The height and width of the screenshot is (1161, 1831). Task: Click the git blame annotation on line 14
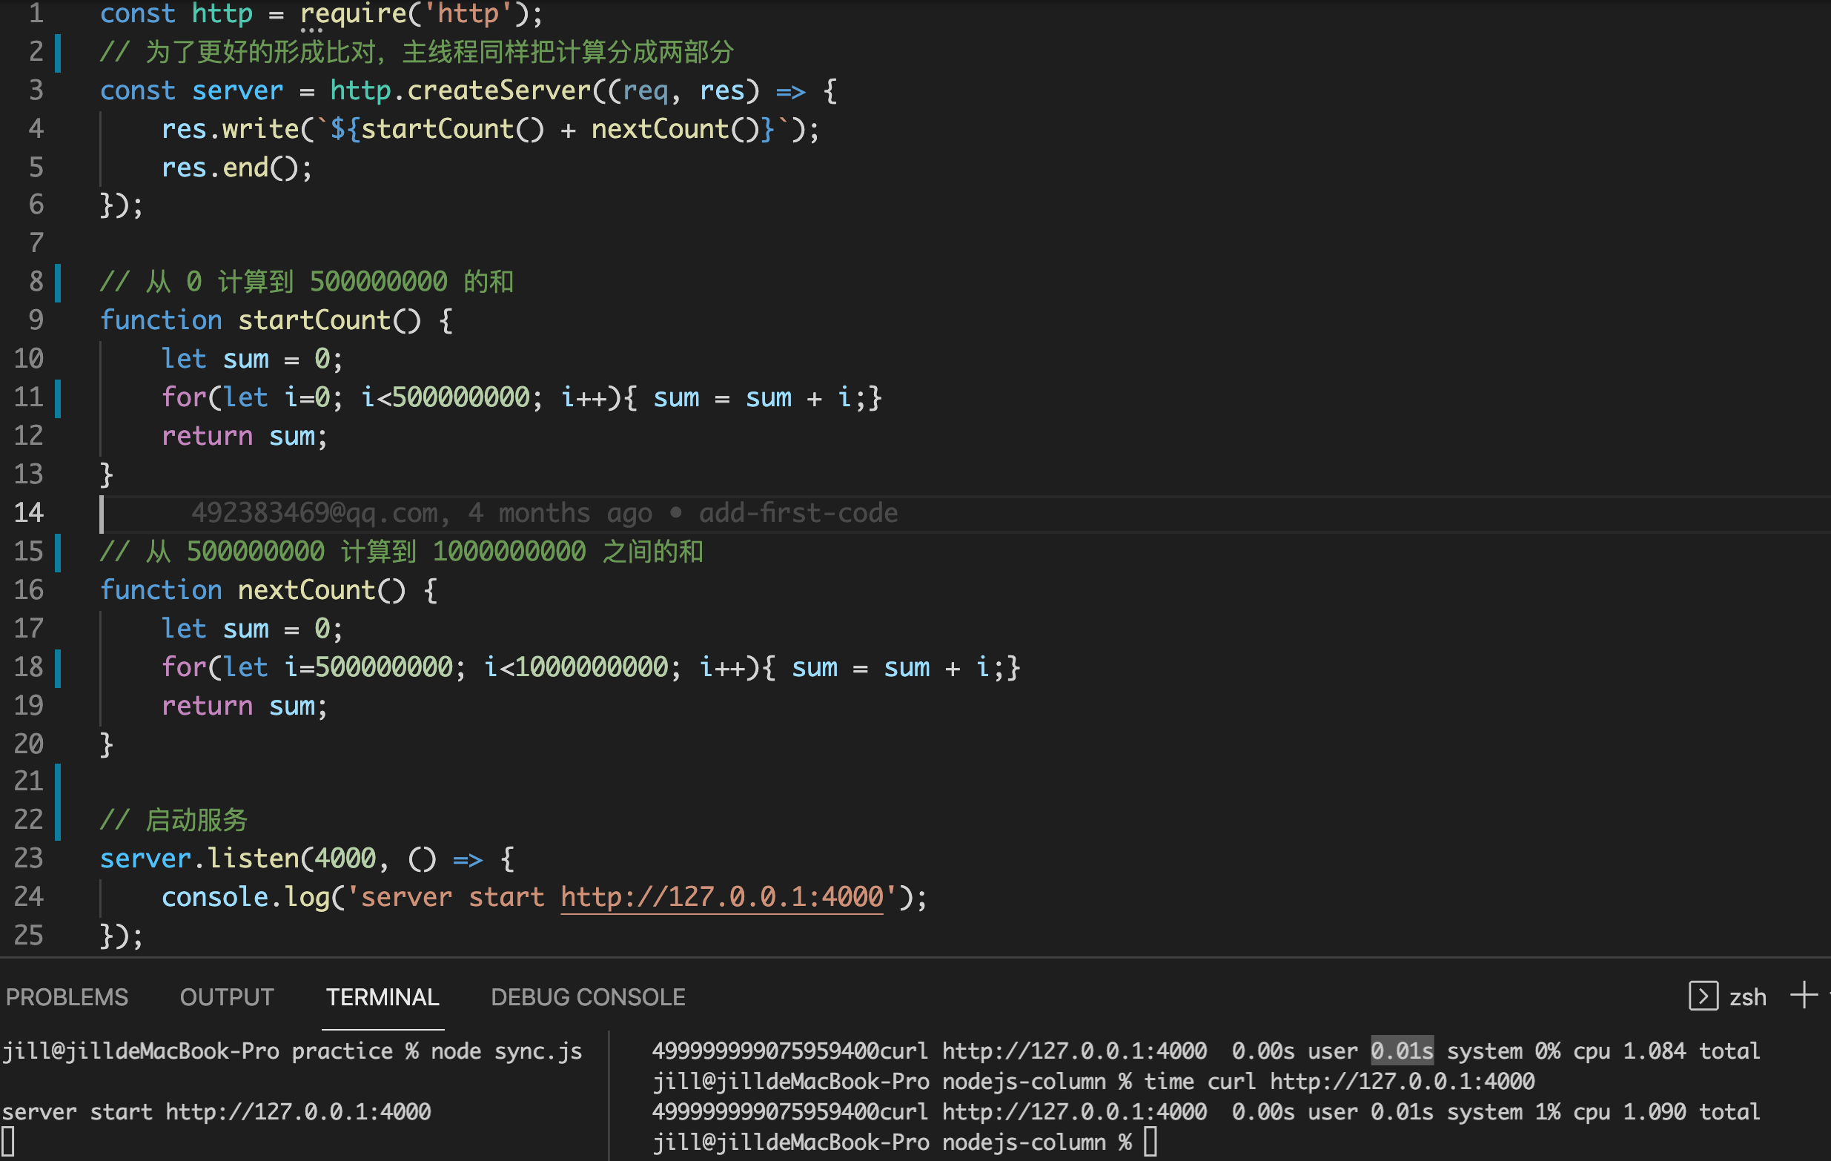543,513
